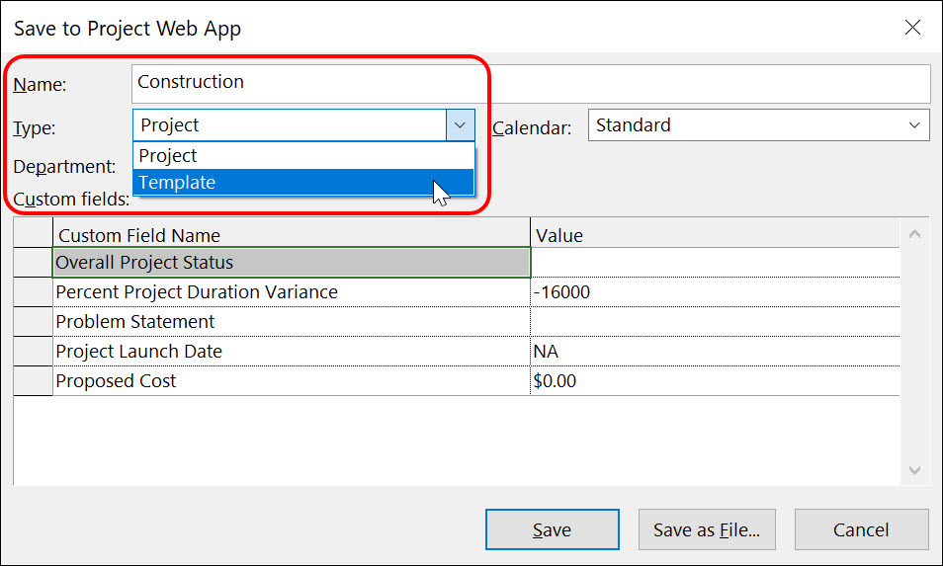The image size is (943, 566).
Task: Select row header beside Proposed Cost
Action: (x=33, y=381)
